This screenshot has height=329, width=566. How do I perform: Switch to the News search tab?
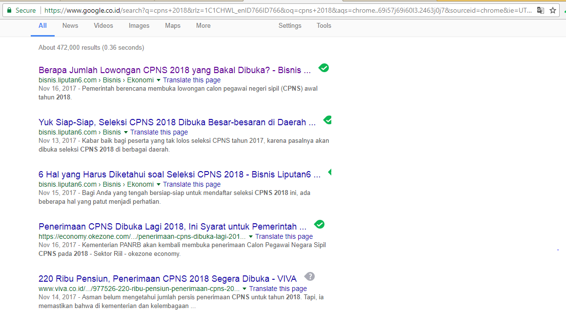pyautogui.click(x=70, y=26)
